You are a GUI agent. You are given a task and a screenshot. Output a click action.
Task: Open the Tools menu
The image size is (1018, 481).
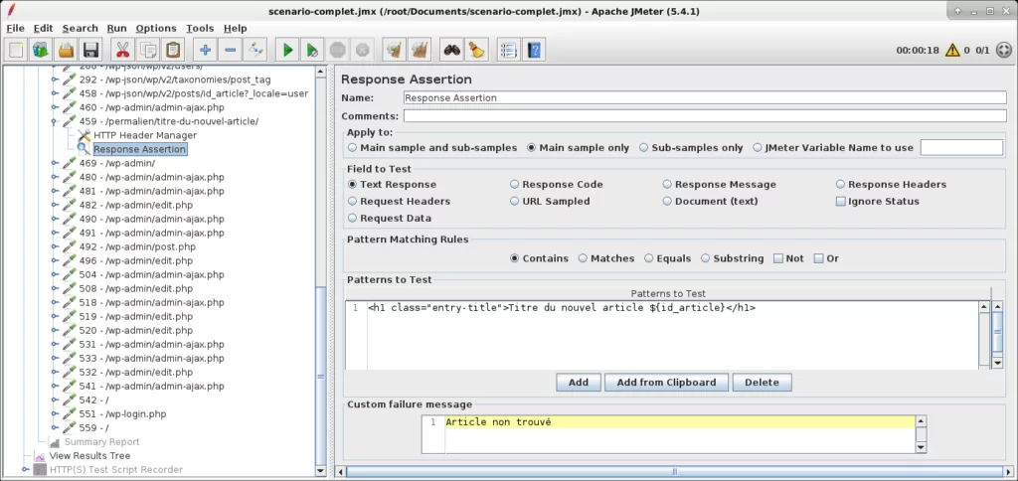200,28
